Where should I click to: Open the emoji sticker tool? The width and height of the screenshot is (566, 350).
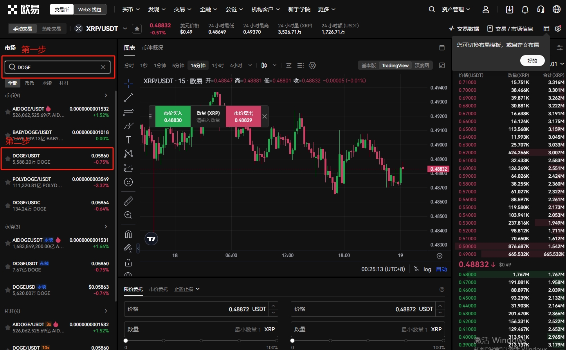point(128,182)
